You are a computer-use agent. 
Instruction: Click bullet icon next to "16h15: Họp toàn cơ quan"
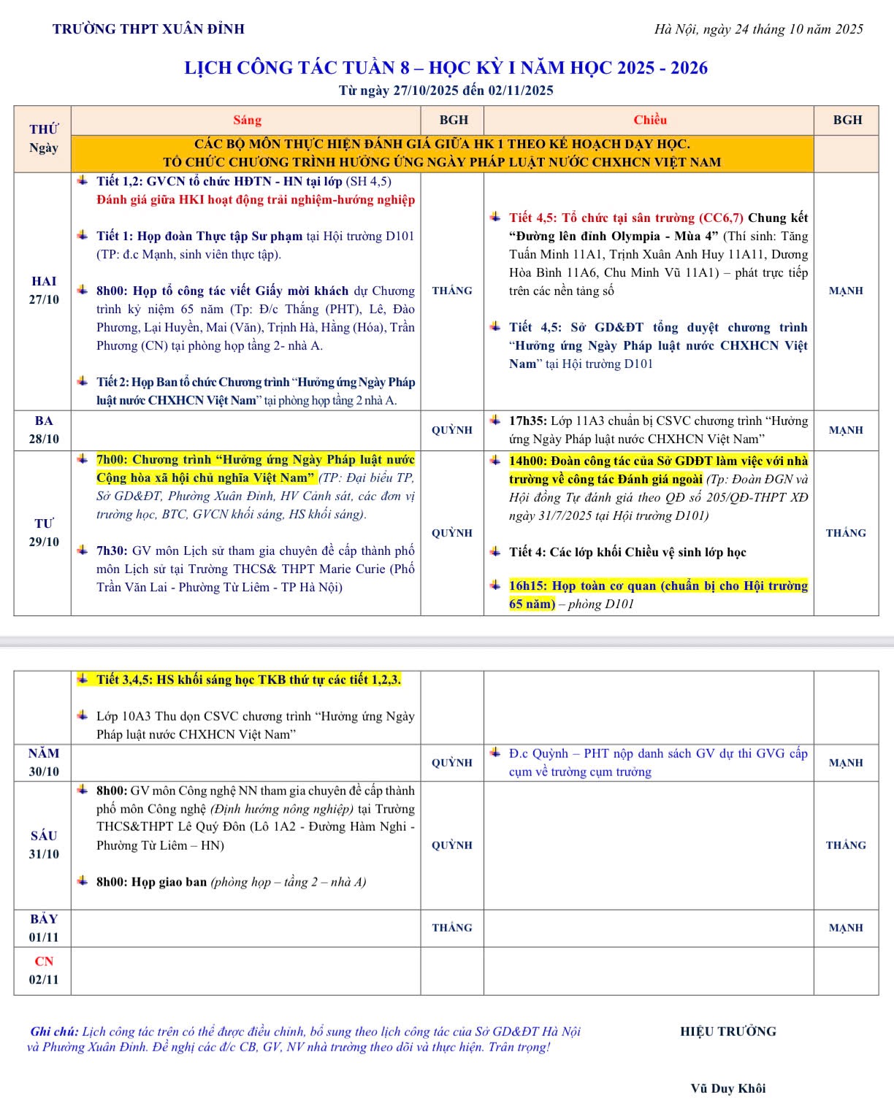[x=495, y=585]
